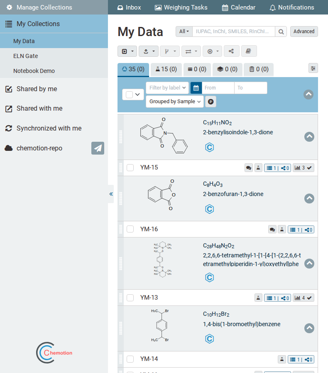Collapse the C28H48N2O2 molecule group
328x373 pixels.
pos(309,264)
